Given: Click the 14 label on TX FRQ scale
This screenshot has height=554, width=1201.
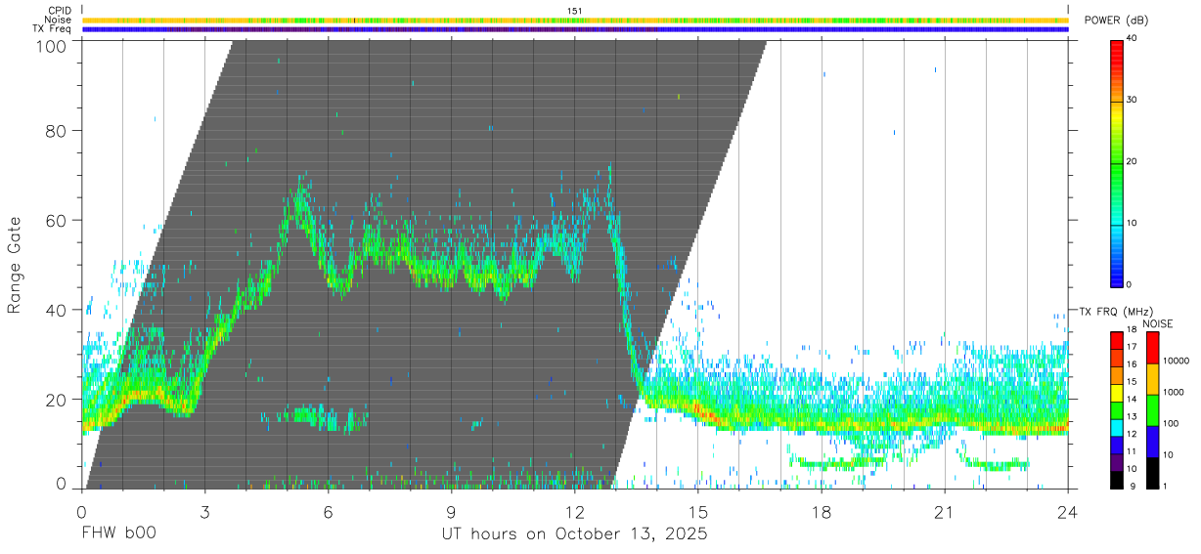Looking at the screenshot, I should 1131,399.
